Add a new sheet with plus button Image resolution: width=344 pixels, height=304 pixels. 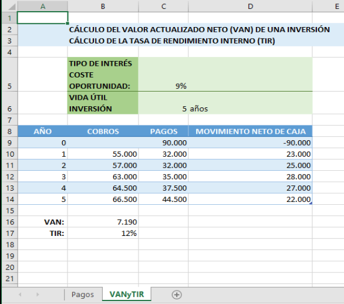(x=177, y=295)
